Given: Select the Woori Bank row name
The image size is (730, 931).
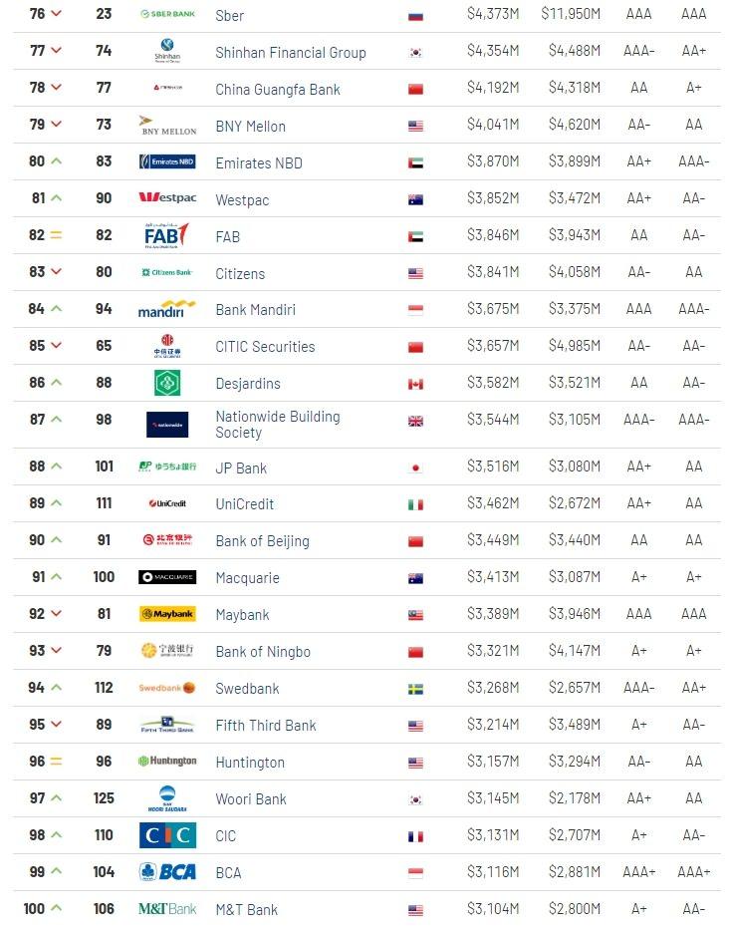Looking at the screenshot, I should 251,799.
